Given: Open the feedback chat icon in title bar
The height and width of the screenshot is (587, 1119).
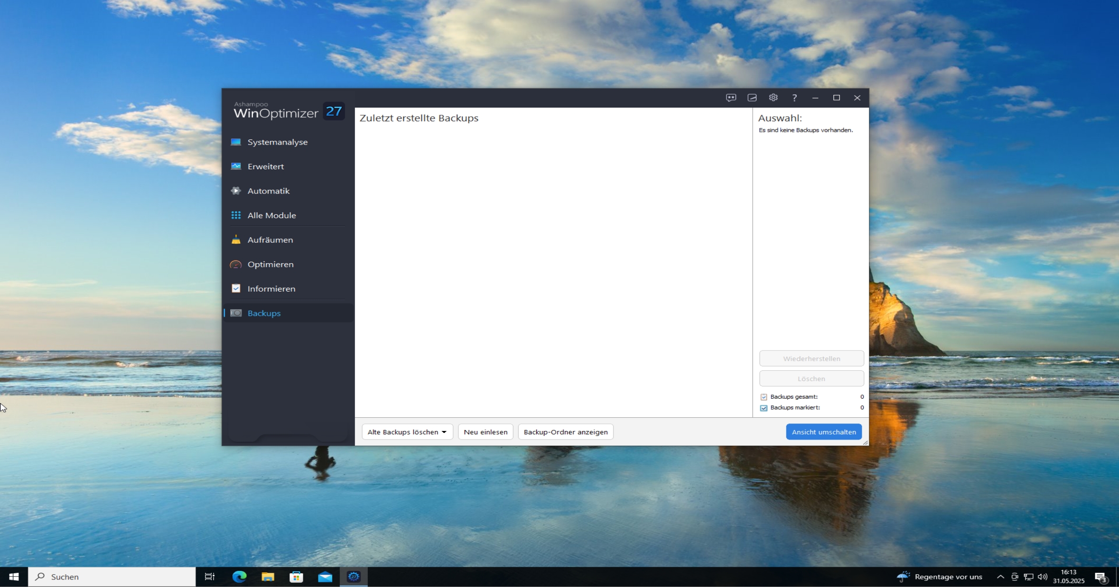Looking at the screenshot, I should pos(731,98).
